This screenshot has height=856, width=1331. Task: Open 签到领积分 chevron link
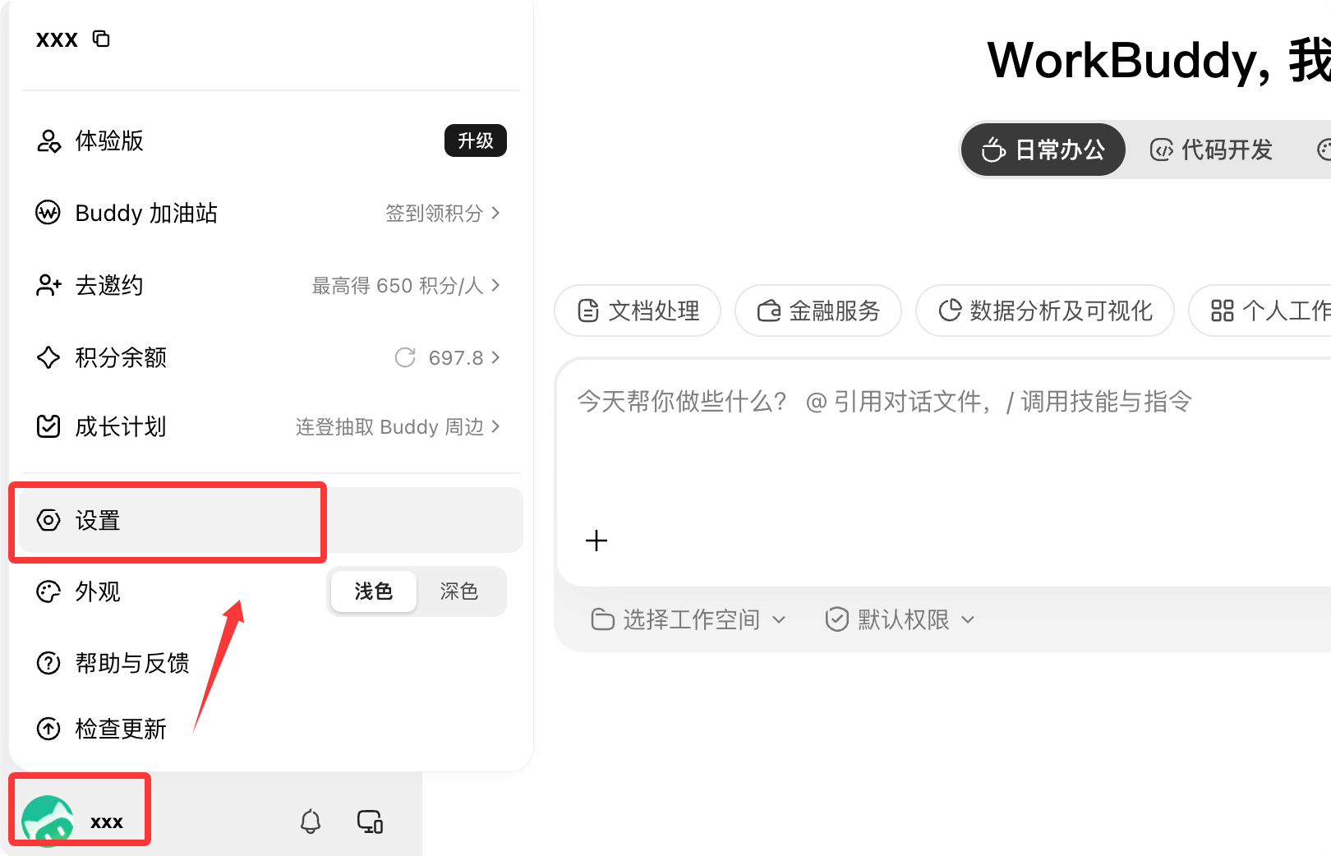click(x=443, y=214)
